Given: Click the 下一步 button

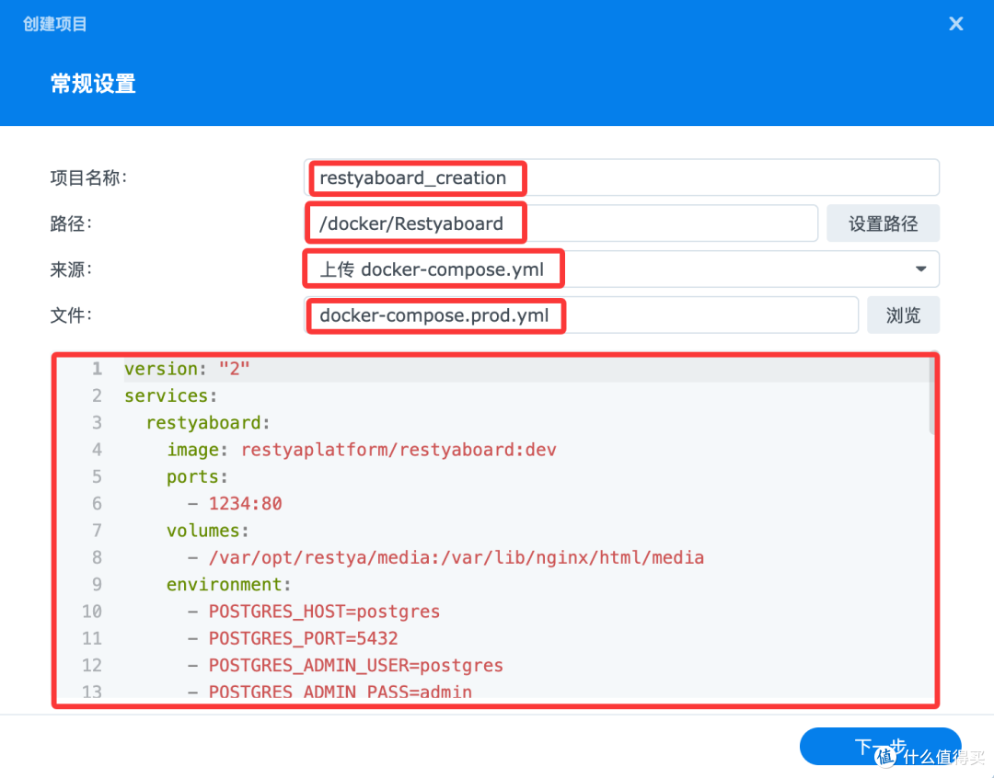Looking at the screenshot, I should coord(880,746).
